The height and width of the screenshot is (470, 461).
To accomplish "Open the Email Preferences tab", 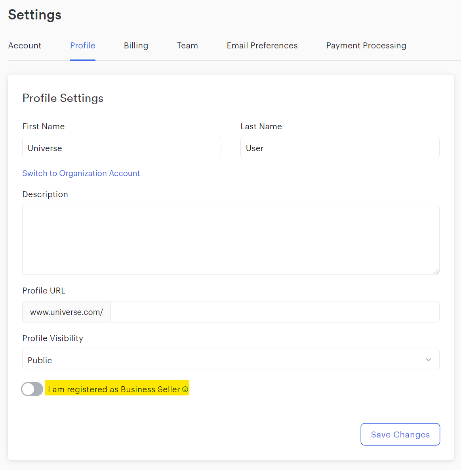I will 262,46.
